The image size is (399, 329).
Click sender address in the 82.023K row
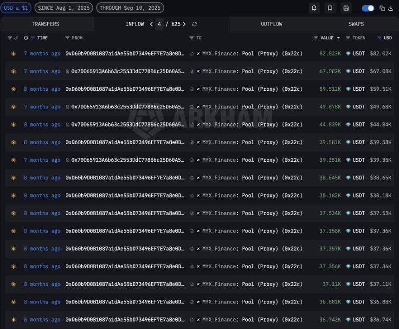pos(125,54)
